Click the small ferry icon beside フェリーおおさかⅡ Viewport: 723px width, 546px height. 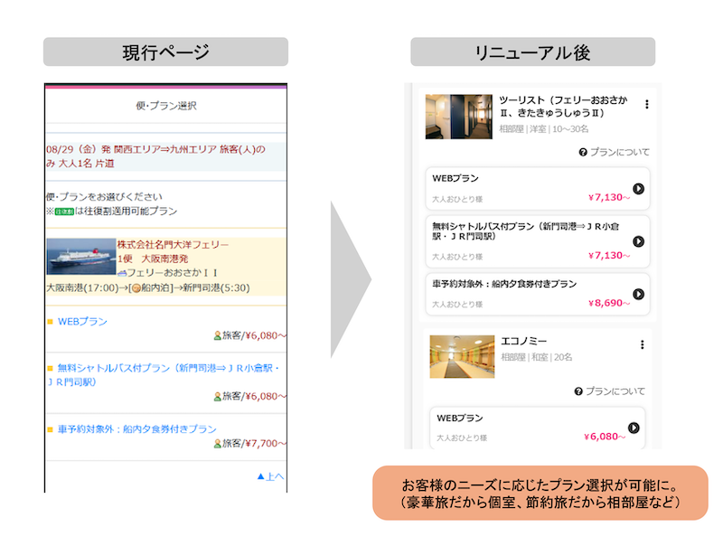click(122, 273)
